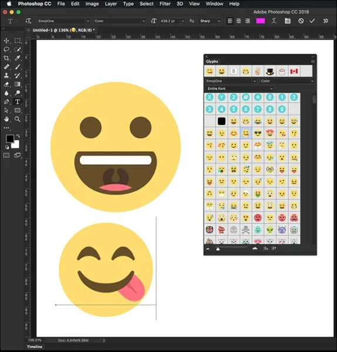Expand the Entire Font dropdown
The width and height of the screenshot is (337, 352).
click(x=240, y=89)
